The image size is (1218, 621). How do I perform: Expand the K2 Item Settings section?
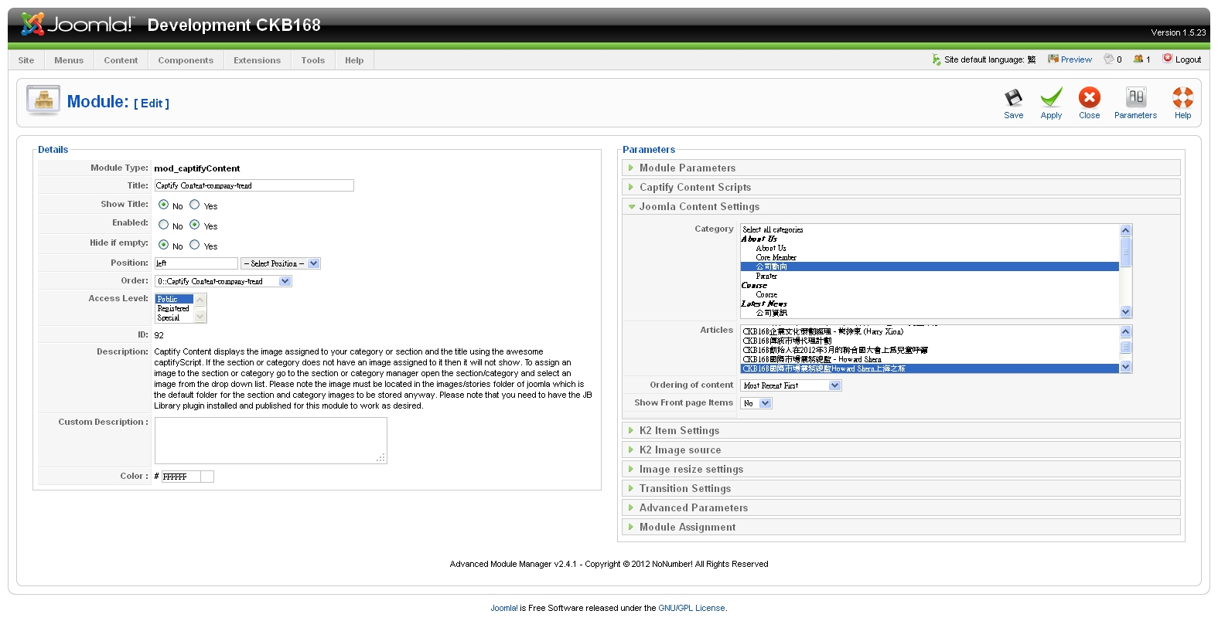coord(901,430)
